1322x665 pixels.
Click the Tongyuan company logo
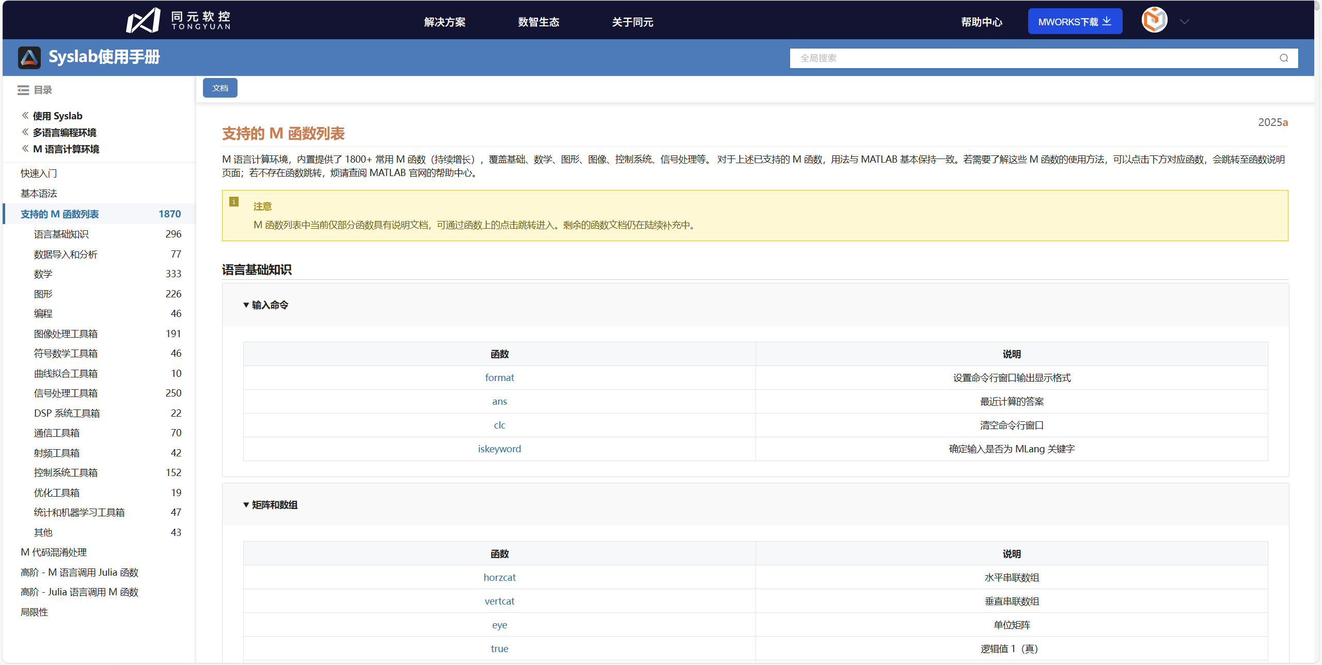tap(178, 21)
